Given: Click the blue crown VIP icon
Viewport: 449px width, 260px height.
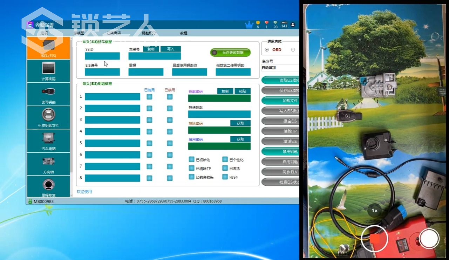Looking at the screenshot, I should pyautogui.click(x=249, y=25).
